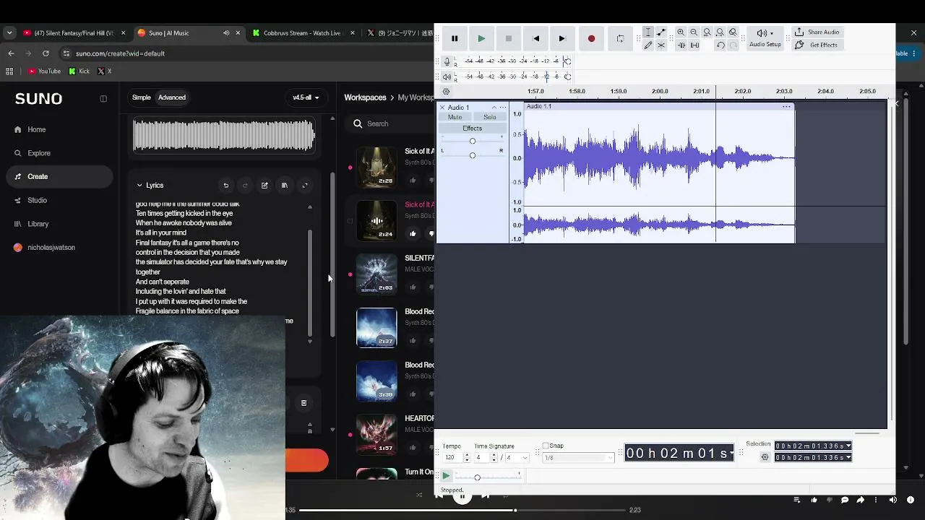Open the Audio Setup dropdown

coord(765,38)
